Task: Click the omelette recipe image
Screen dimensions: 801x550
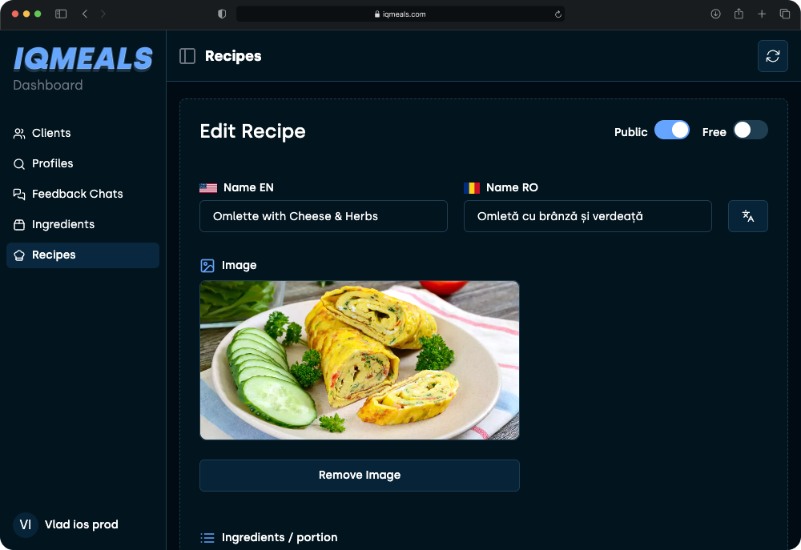Action: (x=360, y=359)
